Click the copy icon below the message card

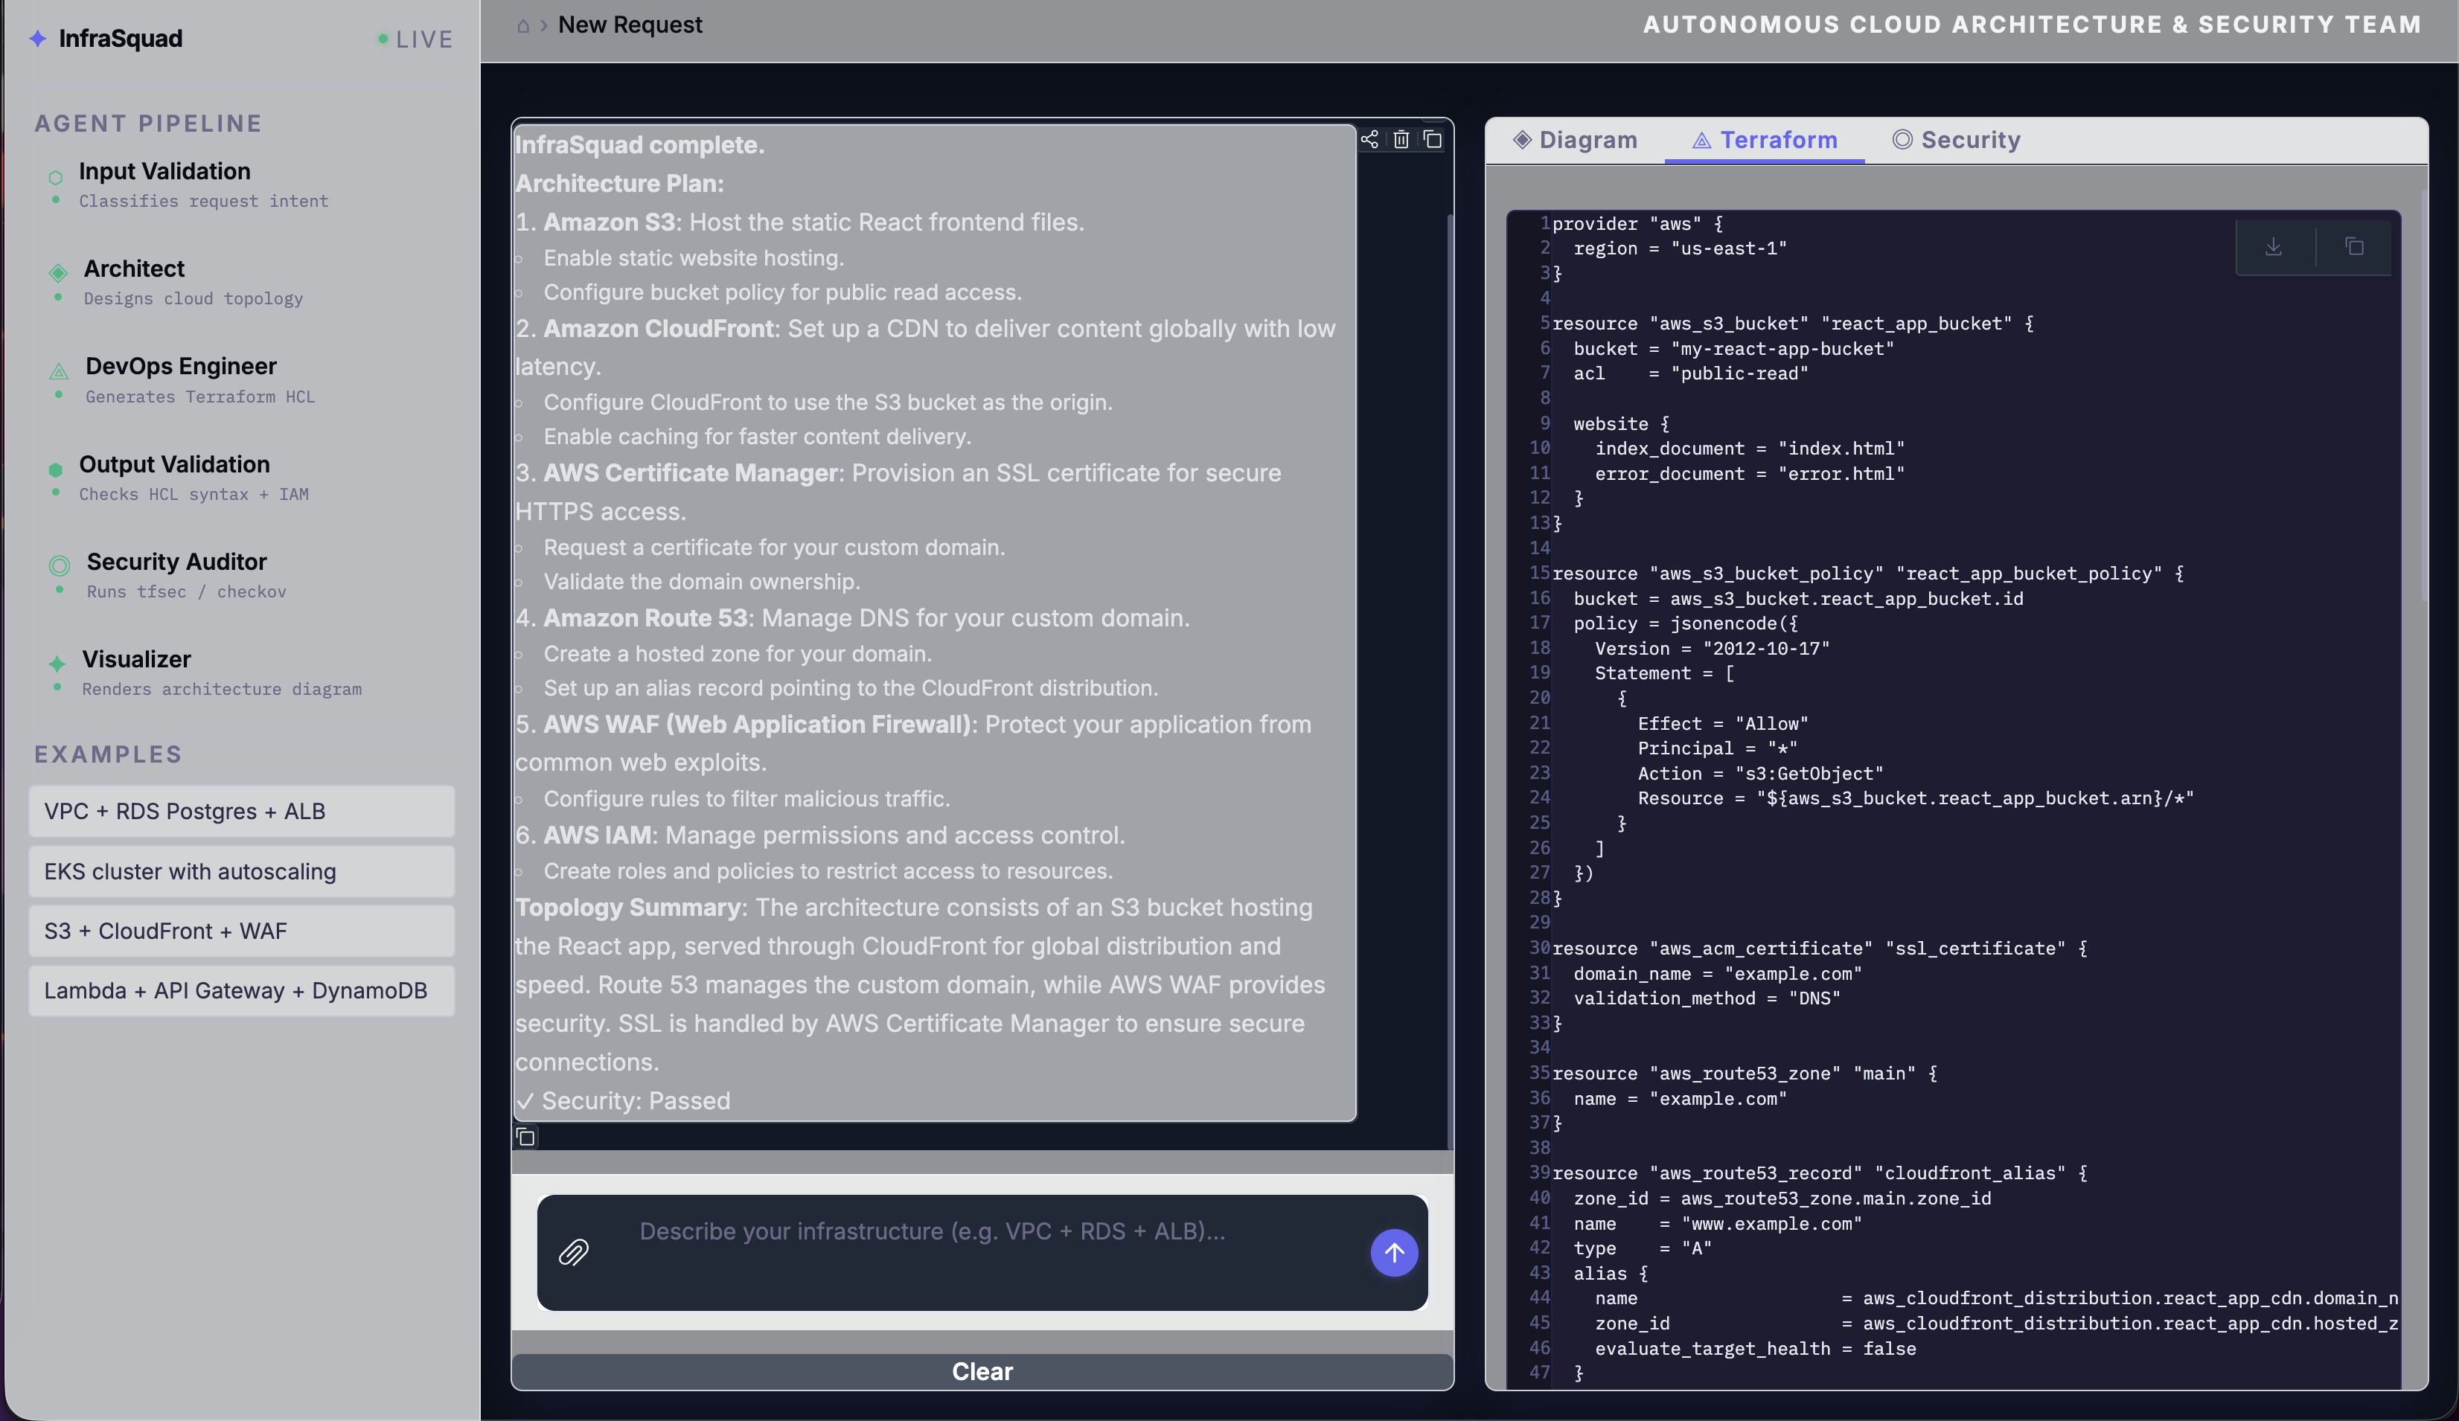click(x=526, y=1136)
